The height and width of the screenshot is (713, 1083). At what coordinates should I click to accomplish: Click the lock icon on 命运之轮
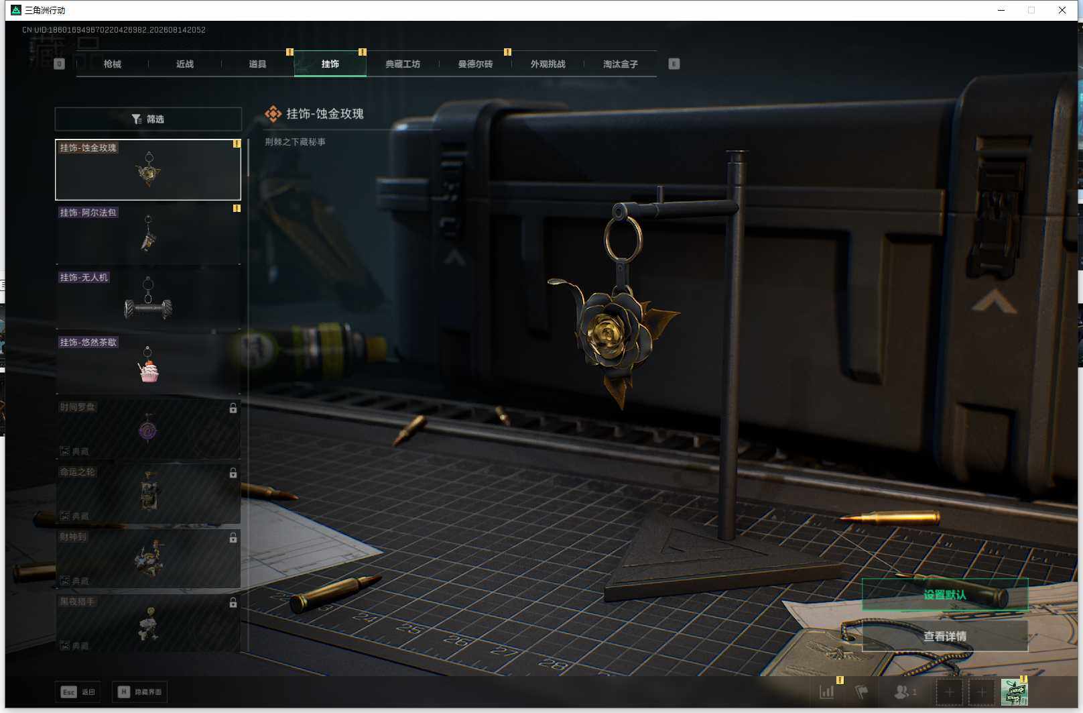coord(233,473)
